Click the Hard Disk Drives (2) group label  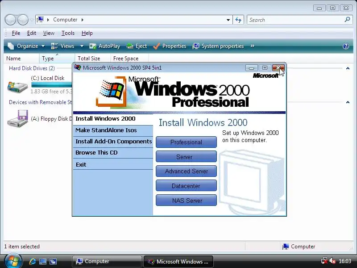coord(32,68)
